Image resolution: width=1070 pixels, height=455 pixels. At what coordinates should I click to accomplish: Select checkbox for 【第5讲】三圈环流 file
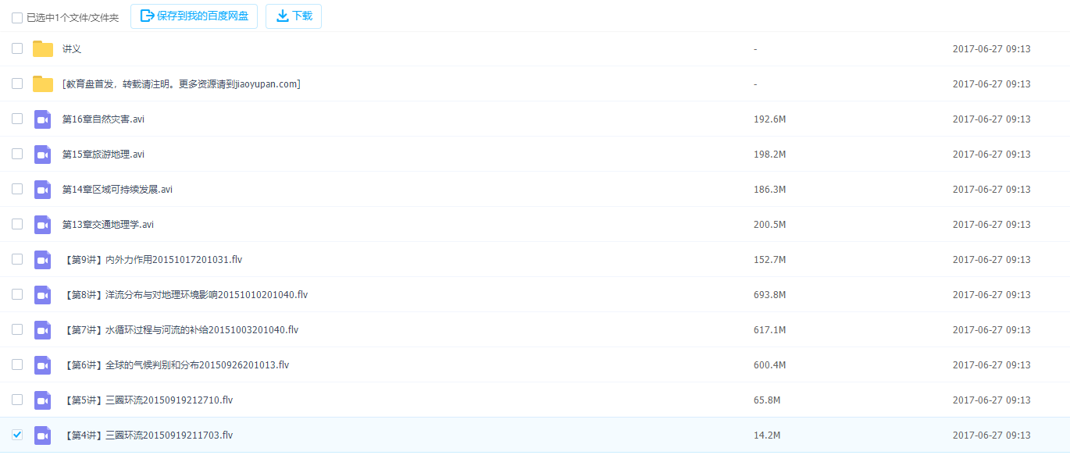(x=17, y=400)
